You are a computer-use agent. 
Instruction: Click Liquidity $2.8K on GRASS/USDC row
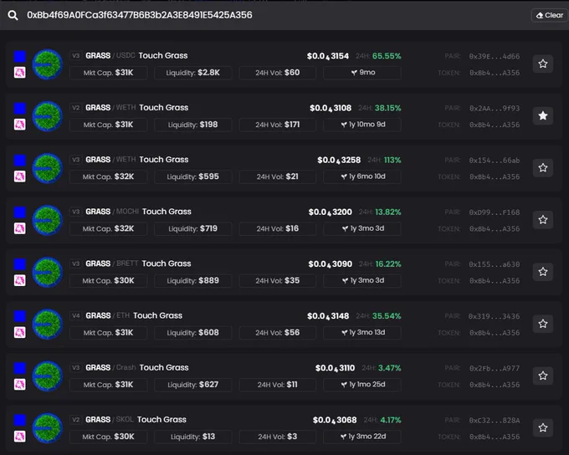(192, 73)
